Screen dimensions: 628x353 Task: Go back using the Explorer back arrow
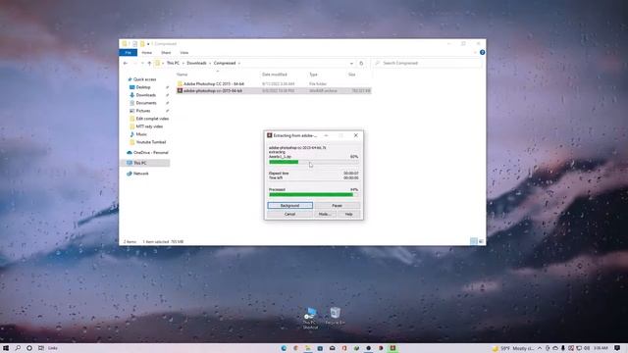pos(126,63)
